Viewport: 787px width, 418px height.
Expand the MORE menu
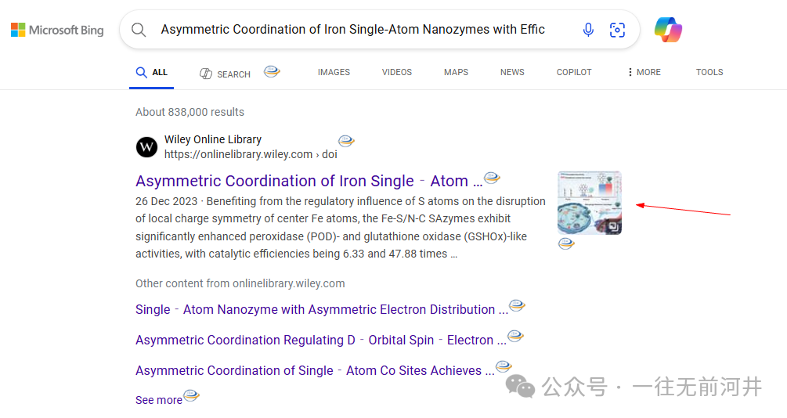644,72
